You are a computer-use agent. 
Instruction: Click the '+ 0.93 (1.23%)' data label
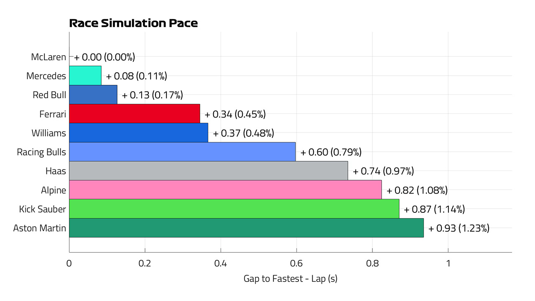tap(459, 228)
